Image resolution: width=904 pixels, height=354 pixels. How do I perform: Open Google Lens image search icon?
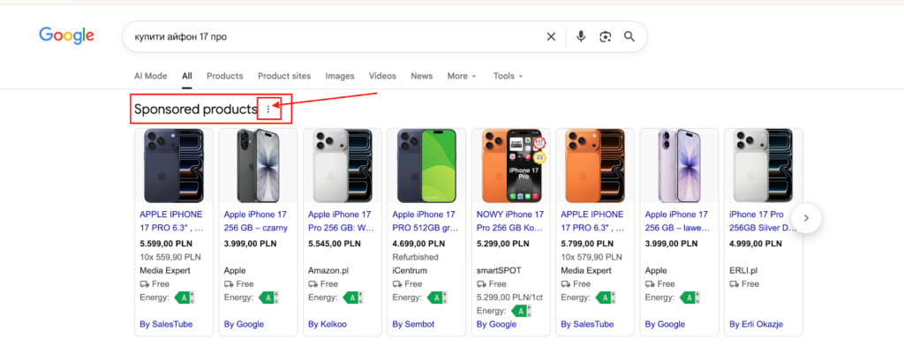tap(606, 36)
